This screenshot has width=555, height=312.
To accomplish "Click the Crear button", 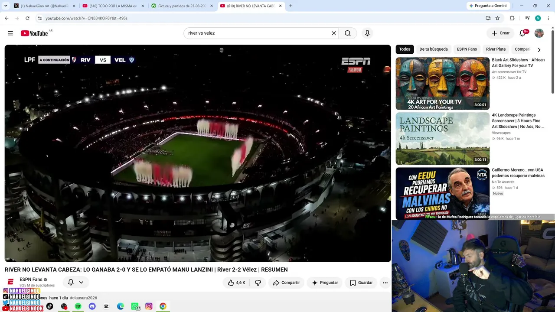I will point(500,33).
